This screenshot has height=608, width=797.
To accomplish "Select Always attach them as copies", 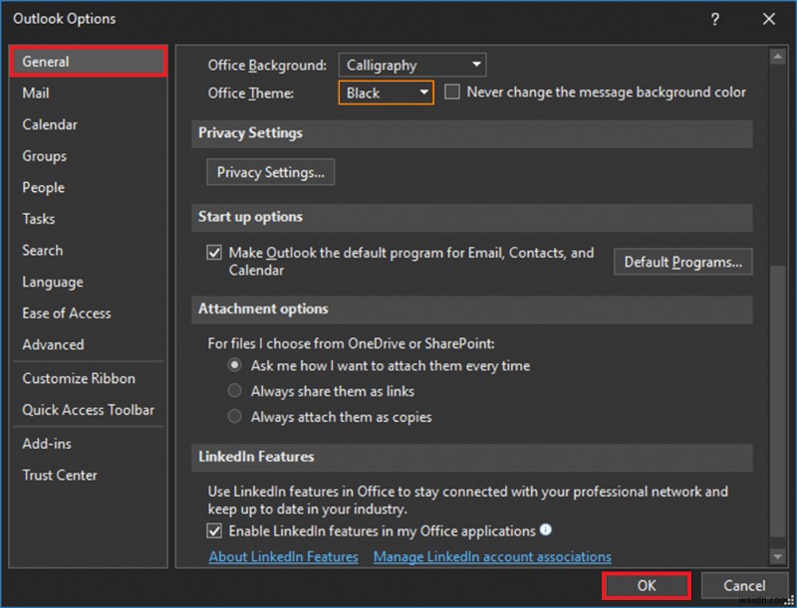I will click(234, 416).
